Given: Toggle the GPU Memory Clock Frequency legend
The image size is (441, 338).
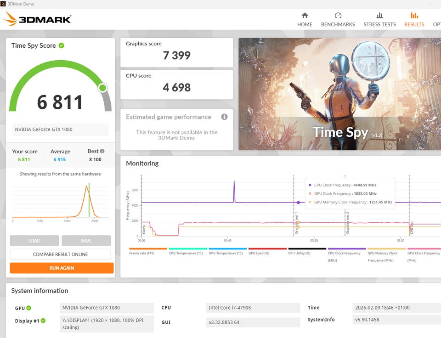Looking at the screenshot, I should tap(387, 255).
